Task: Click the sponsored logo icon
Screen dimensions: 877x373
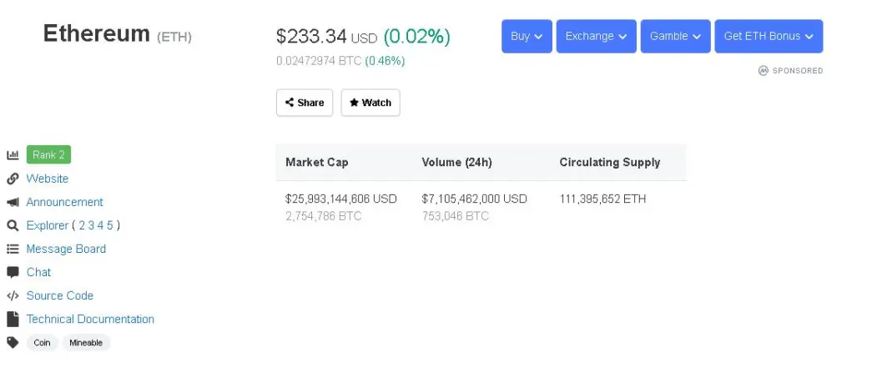Action: tap(764, 70)
